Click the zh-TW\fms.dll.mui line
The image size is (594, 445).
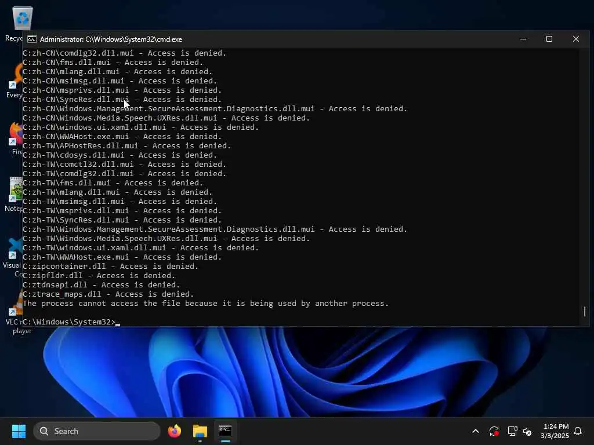[113, 183]
